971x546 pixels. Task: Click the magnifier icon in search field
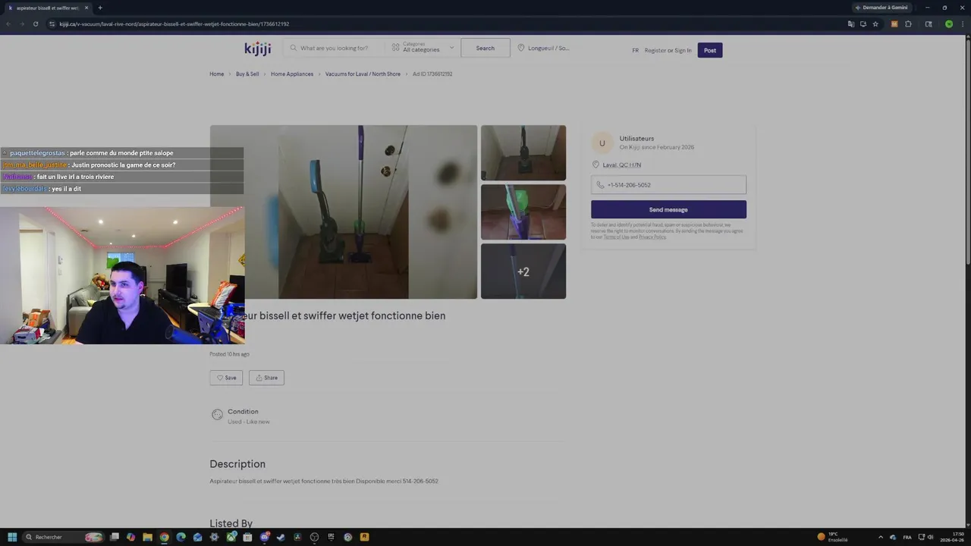294,48
